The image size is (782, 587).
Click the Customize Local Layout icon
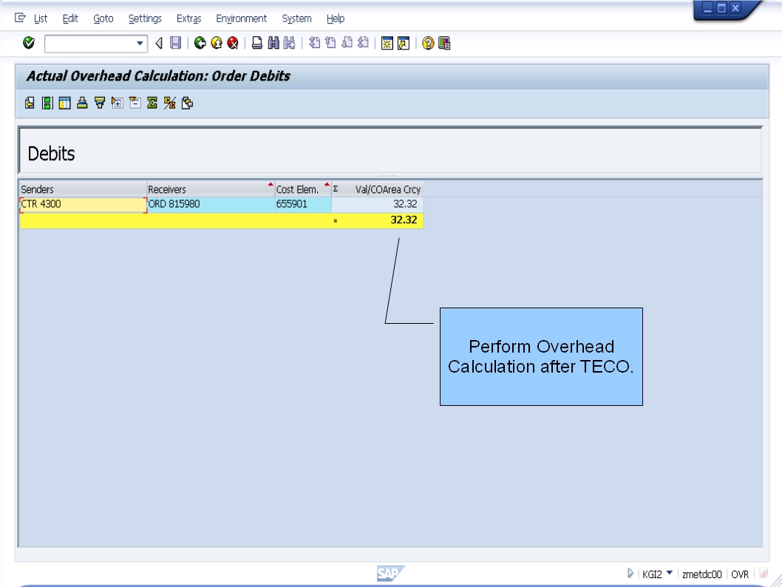coord(444,44)
